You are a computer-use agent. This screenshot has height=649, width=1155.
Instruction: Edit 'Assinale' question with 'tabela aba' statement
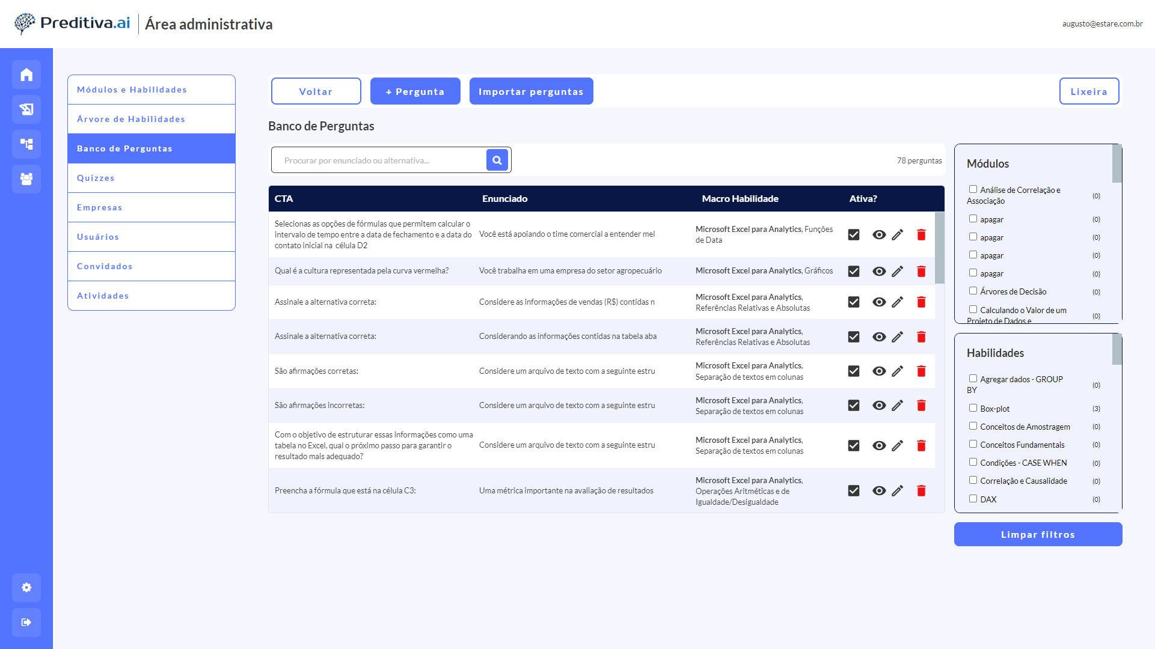click(x=898, y=337)
